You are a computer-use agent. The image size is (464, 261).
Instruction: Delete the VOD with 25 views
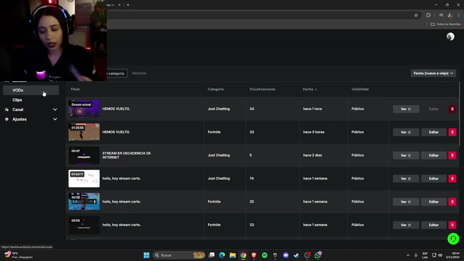pos(452,202)
